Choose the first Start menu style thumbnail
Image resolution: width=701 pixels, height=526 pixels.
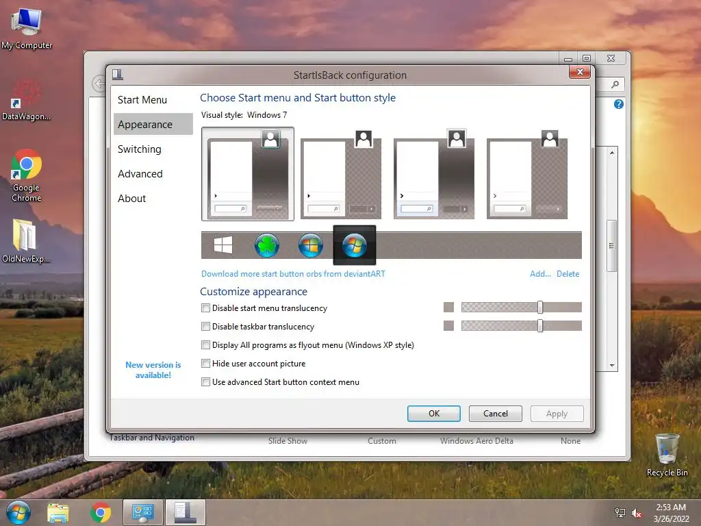(x=248, y=174)
